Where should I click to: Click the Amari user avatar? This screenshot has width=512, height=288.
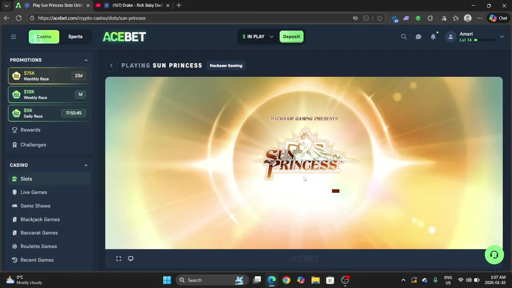pyautogui.click(x=450, y=37)
